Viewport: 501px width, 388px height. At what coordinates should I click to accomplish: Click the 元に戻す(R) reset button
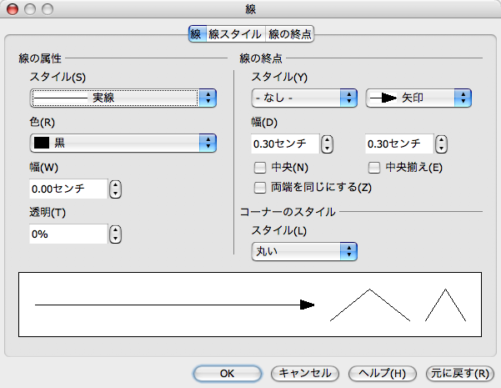point(458,373)
